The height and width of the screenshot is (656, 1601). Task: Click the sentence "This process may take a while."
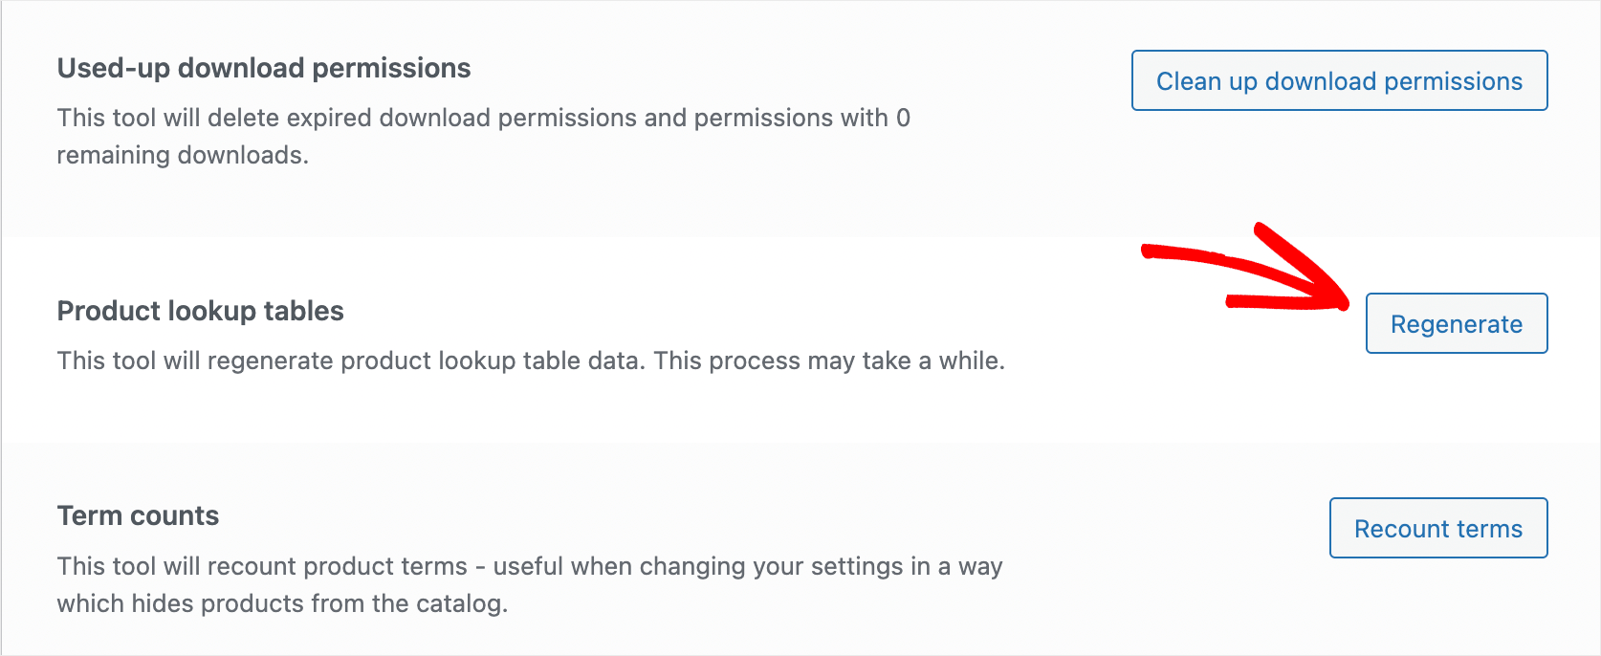click(x=828, y=361)
